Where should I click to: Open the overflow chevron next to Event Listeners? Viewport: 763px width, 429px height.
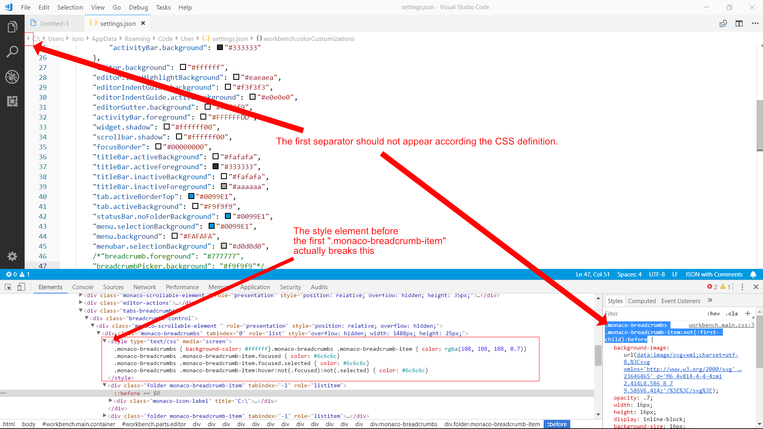711,301
